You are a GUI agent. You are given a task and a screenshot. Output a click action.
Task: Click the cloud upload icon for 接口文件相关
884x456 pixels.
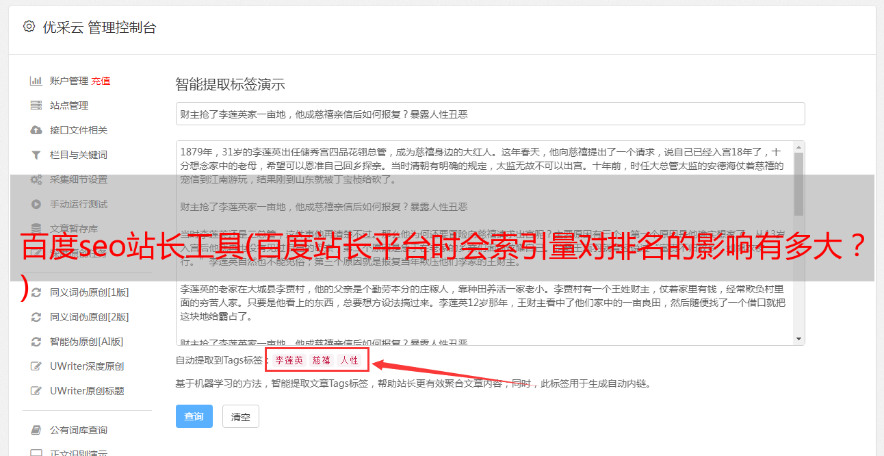pyautogui.click(x=36, y=130)
